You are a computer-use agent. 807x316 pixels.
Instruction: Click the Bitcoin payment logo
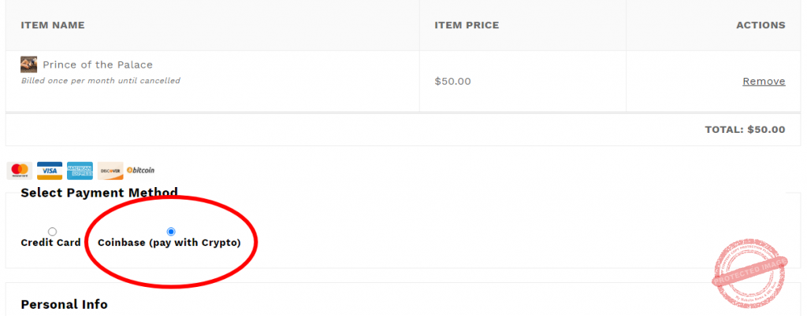pyautogui.click(x=141, y=170)
